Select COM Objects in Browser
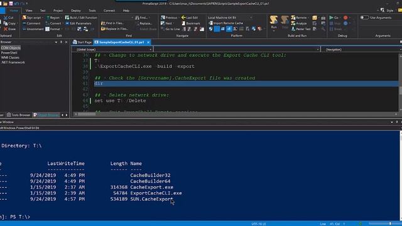The image size is (402, 226). [11, 48]
